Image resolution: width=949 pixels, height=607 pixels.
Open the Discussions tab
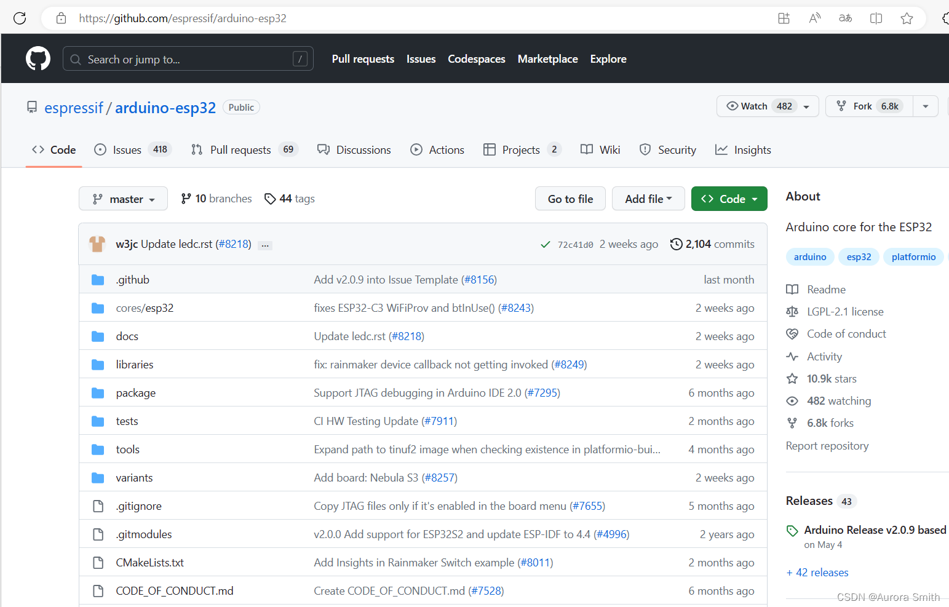coord(354,150)
